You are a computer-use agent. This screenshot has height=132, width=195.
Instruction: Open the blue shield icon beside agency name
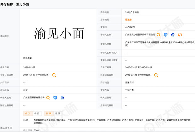click(55, 98)
